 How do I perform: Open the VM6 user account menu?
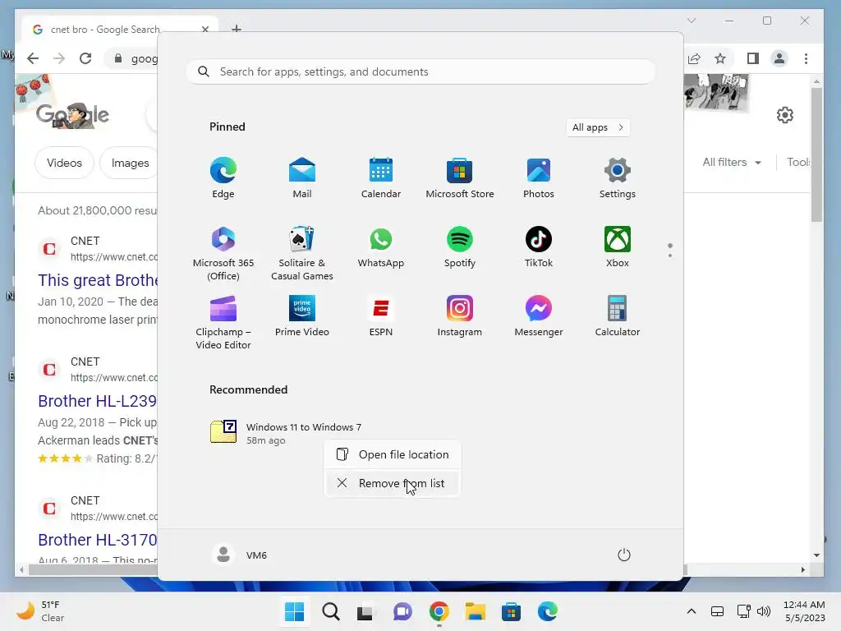coord(240,555)
